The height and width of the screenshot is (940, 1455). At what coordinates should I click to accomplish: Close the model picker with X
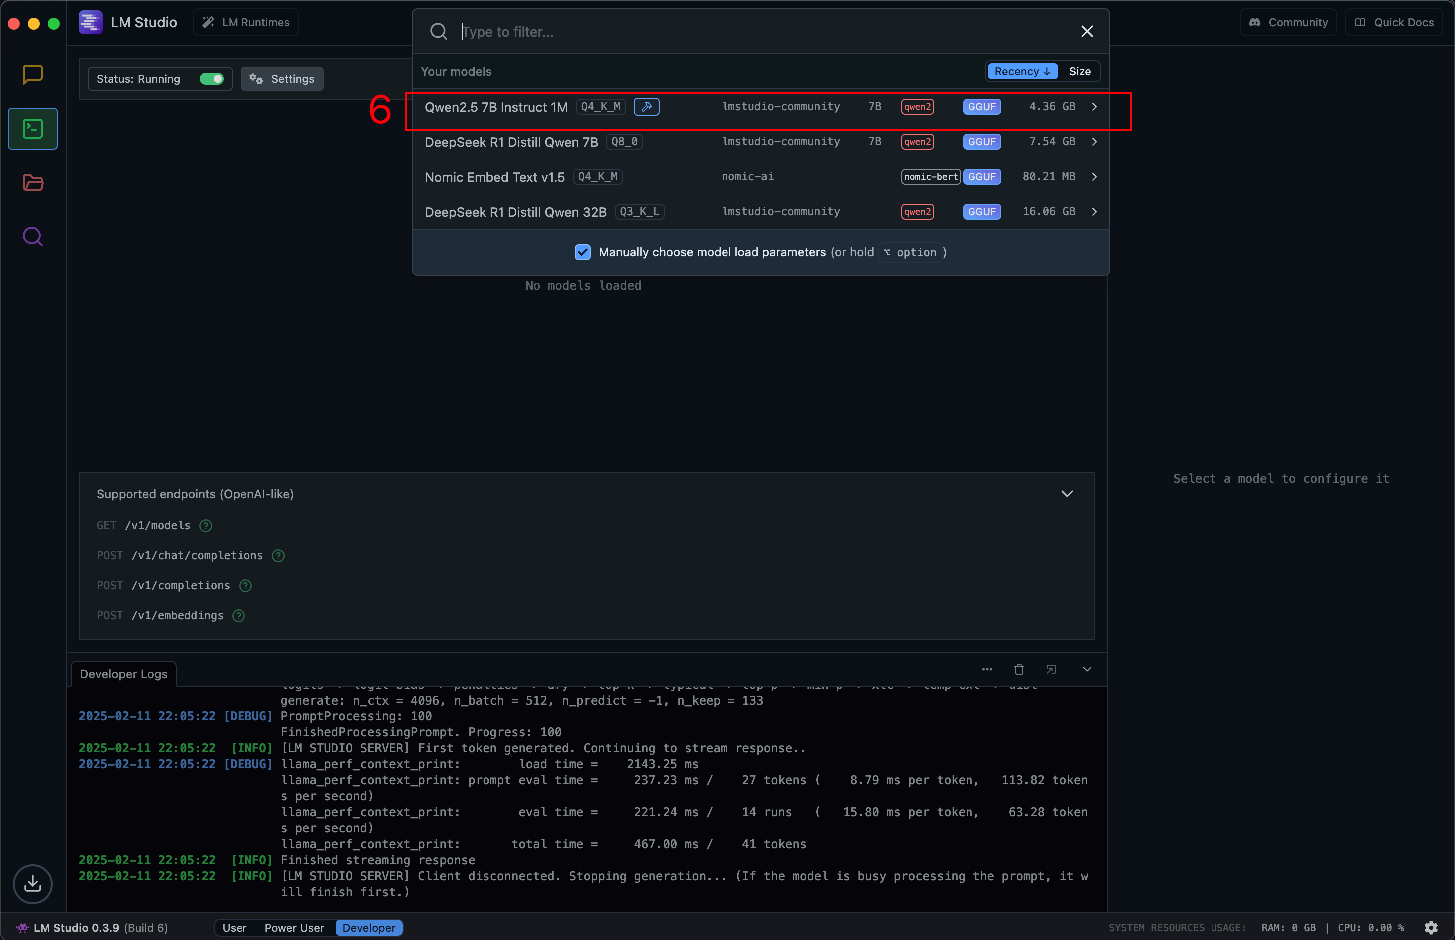point(1086,32)
